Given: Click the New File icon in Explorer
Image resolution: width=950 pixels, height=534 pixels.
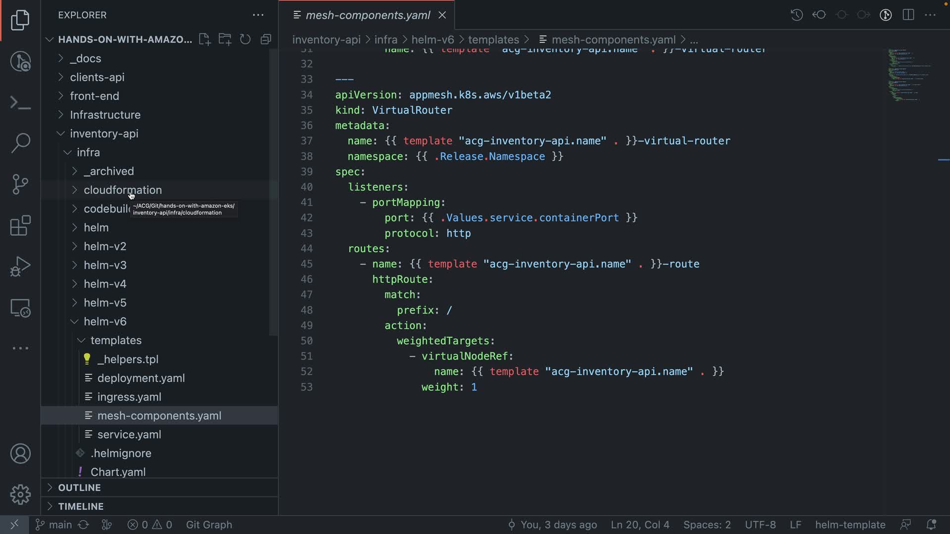Looking at the screenshot, I should pos(204,40).
